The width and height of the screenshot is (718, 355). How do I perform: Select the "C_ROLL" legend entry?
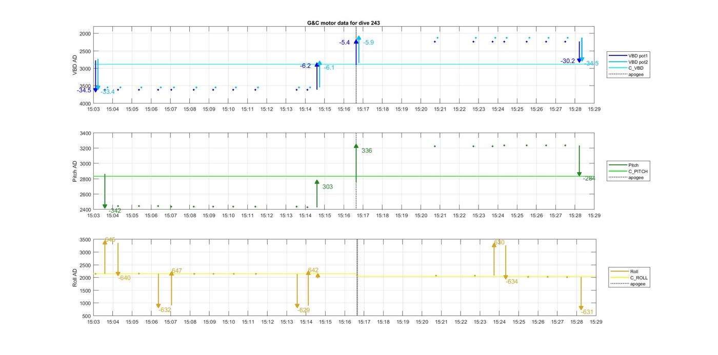point(629,278)
